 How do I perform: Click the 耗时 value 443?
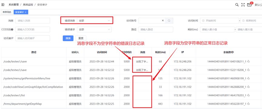click(161, 104)
